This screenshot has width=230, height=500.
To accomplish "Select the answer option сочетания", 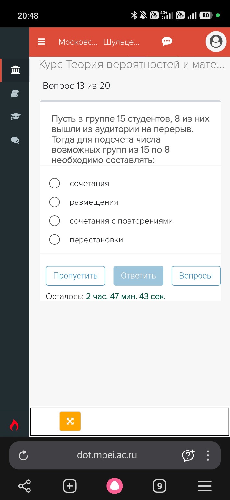I will point(54,183).
